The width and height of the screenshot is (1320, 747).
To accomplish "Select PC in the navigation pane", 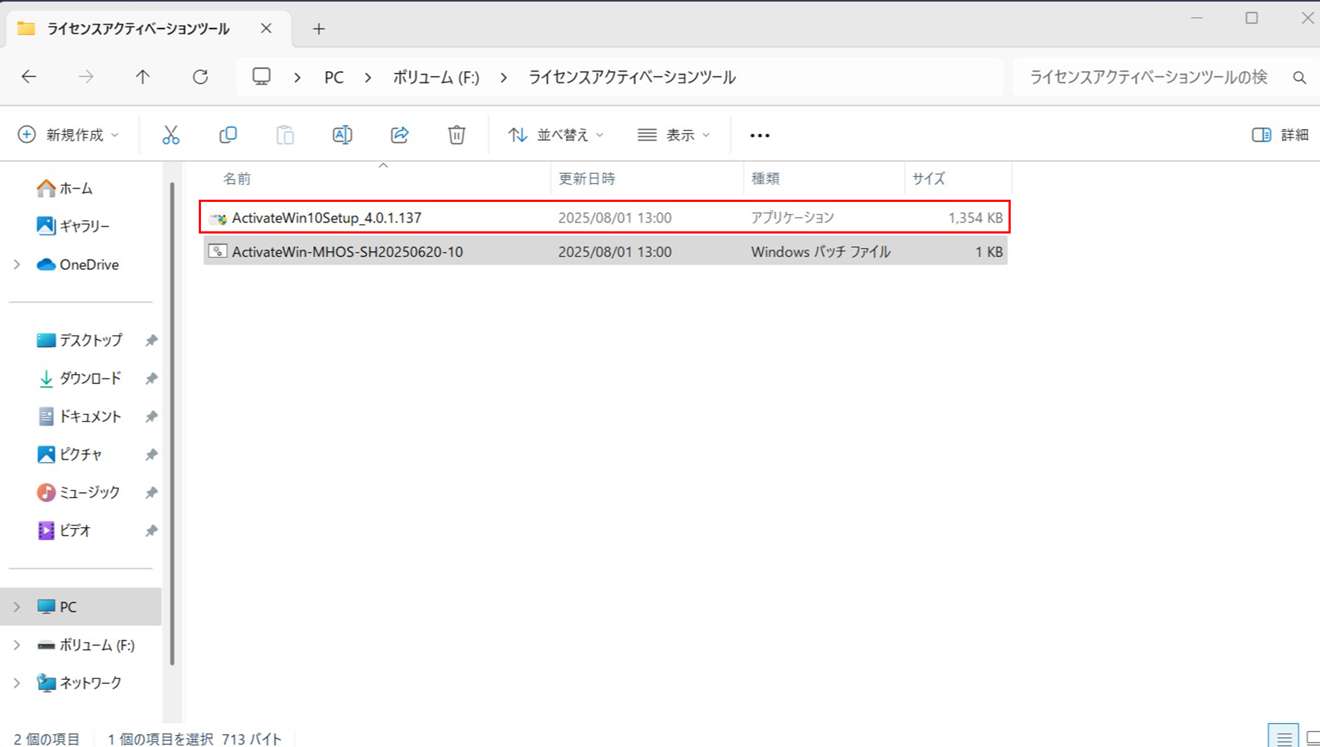I will (x=81, y=607).
